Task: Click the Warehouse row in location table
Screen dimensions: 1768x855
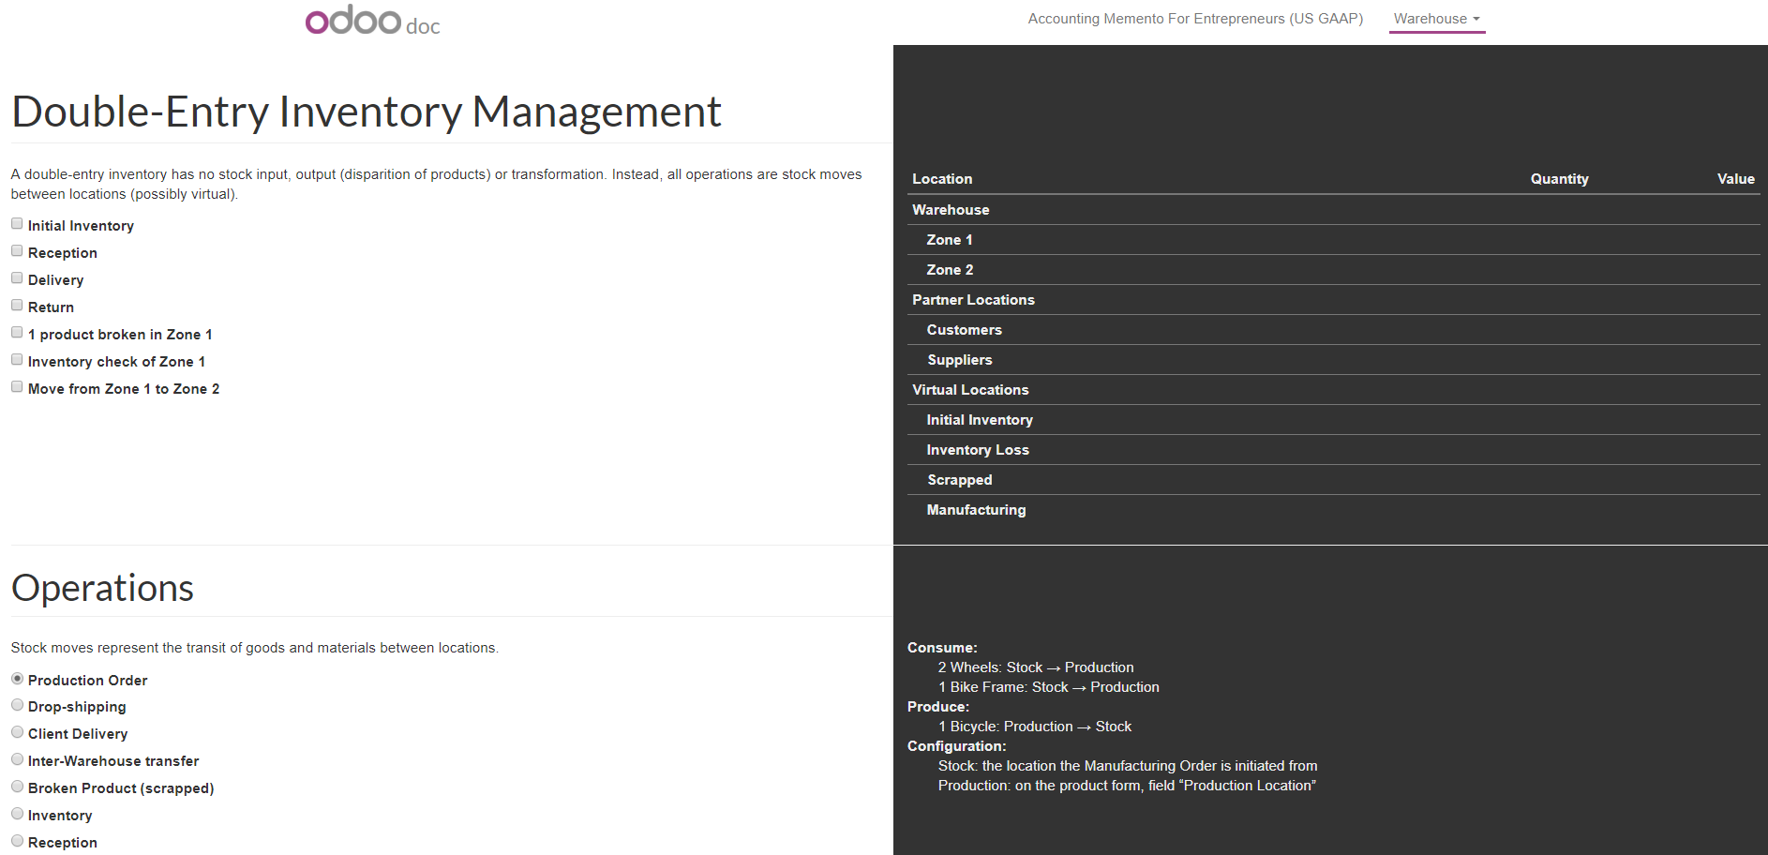Action: pos(951,210)
